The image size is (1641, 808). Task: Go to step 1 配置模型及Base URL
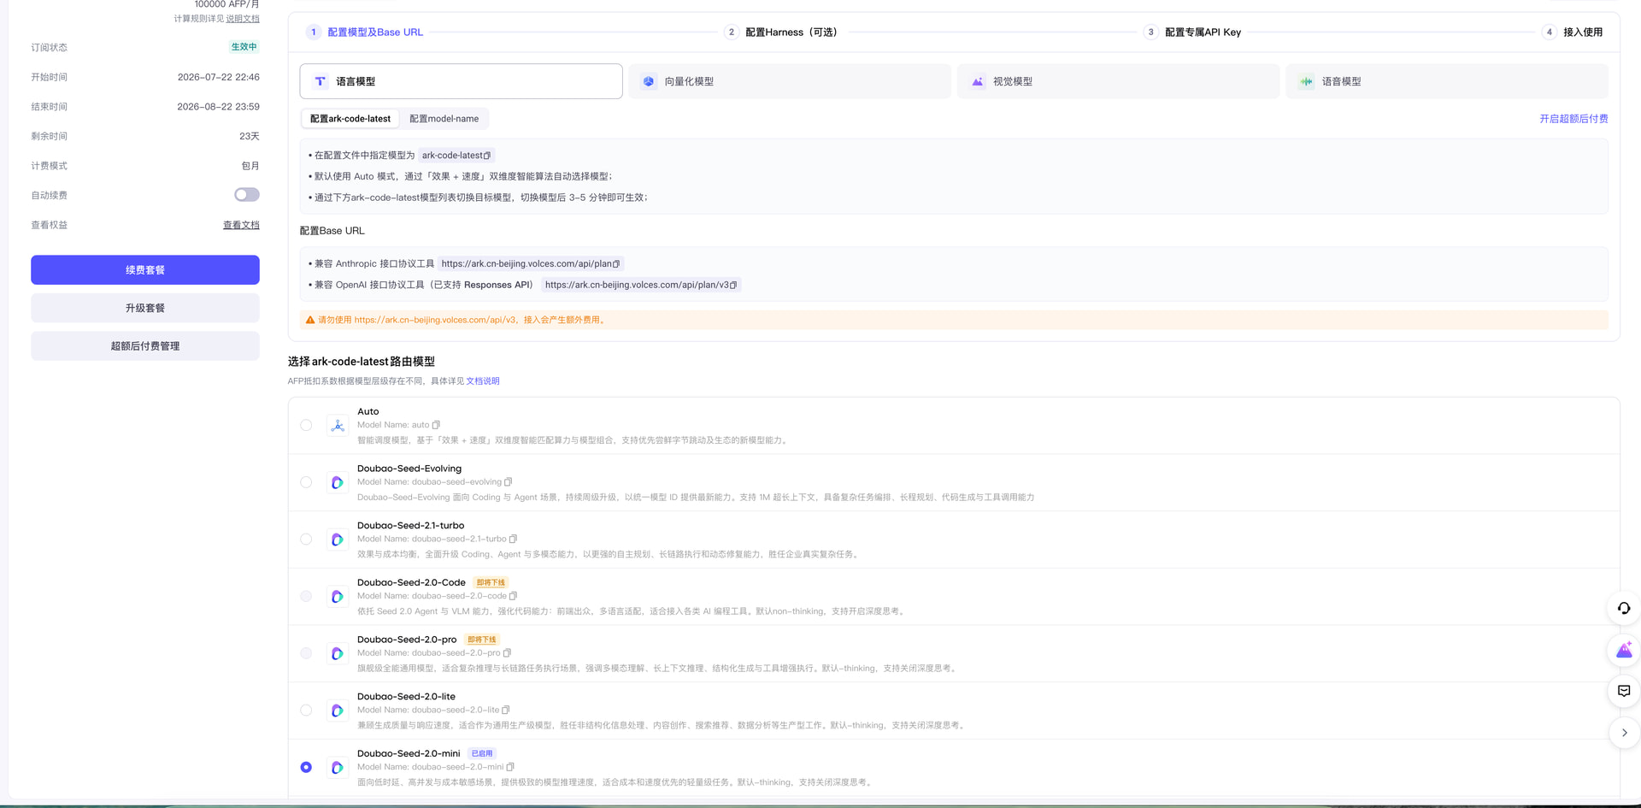pyautogui.click(x=365, y=32)
